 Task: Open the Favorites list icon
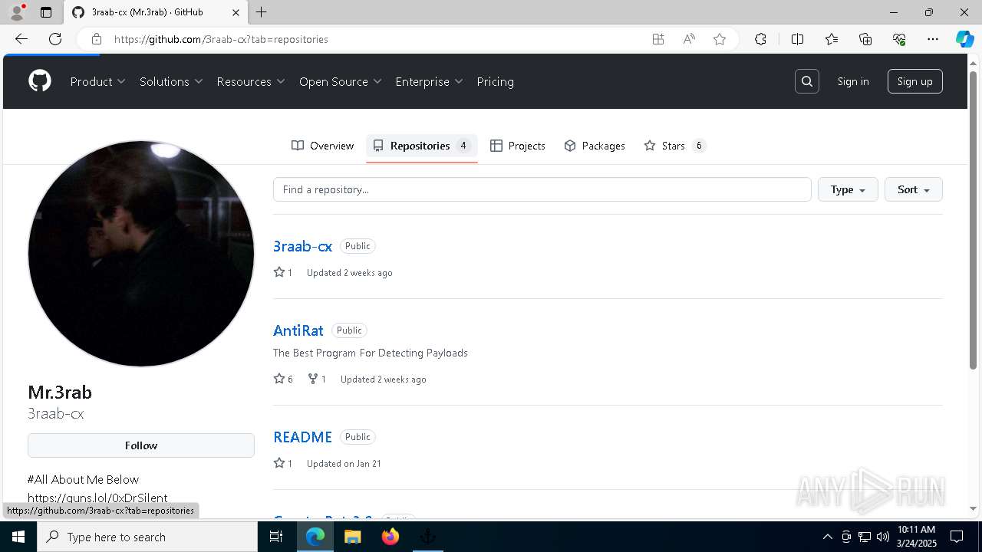832,39
